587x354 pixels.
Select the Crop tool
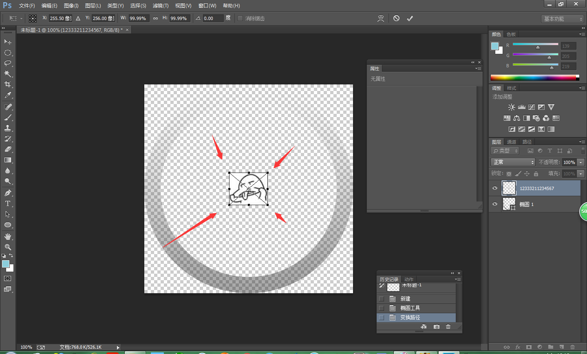point(7,84)
